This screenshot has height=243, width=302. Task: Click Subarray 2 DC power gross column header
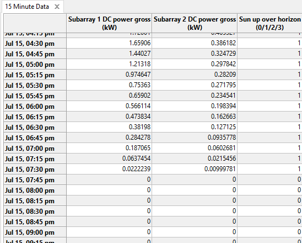[x=195, y=23]
